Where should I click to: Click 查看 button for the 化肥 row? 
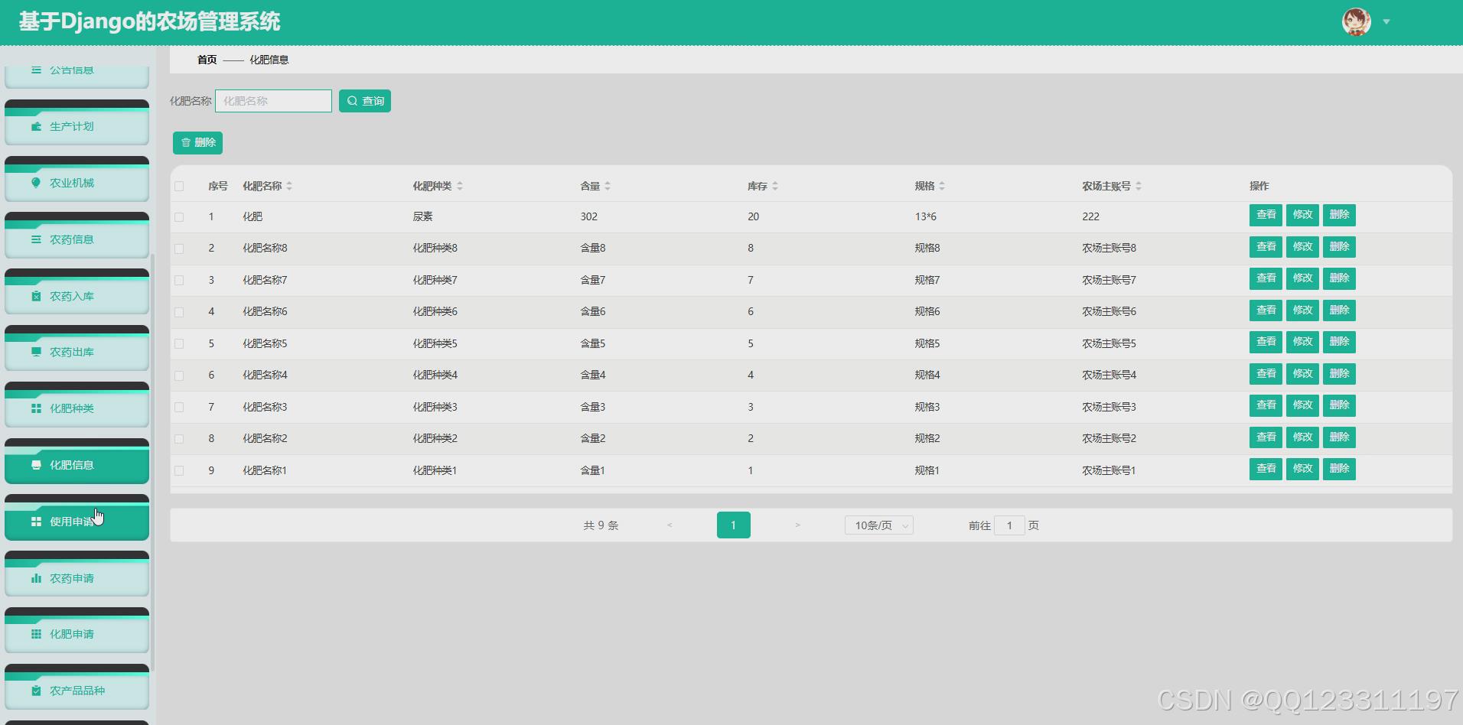tap(1266, 215)
